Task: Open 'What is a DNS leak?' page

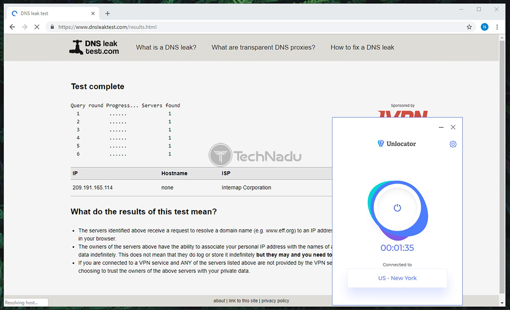Action: point(166,47)
